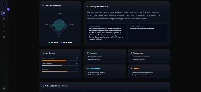Click the Speed axis label on radar
The height and width of the screenshot is (92, 201).
(46, 25)
